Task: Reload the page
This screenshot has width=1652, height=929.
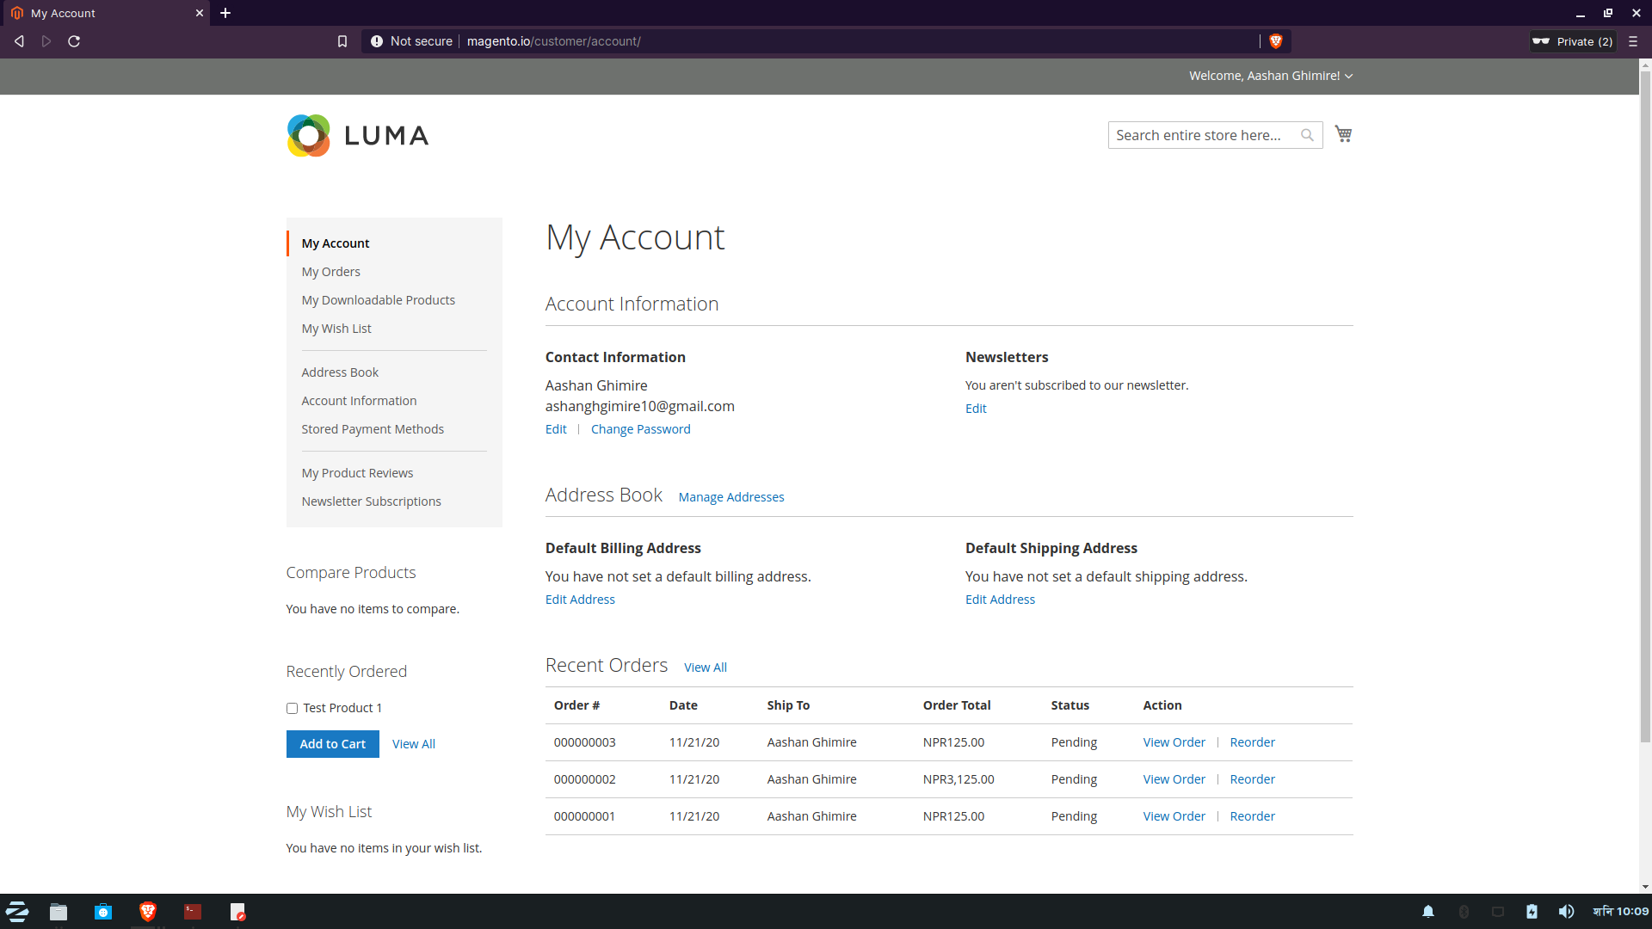Action: 74,41
